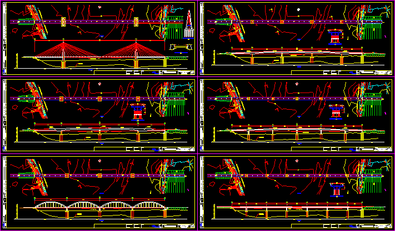
Task: Open the sheet directly above the arch bridge sheet's right neighbor
Action: click(296, 115)
